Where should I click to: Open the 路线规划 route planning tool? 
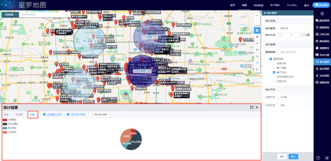[x=322, y=41]
